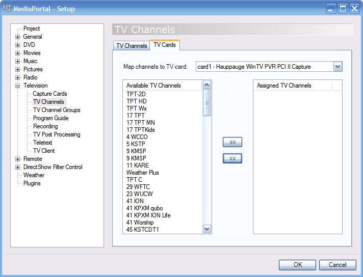
Task: Open the Map channels to TV card dropdown
Action: (338, 67)
